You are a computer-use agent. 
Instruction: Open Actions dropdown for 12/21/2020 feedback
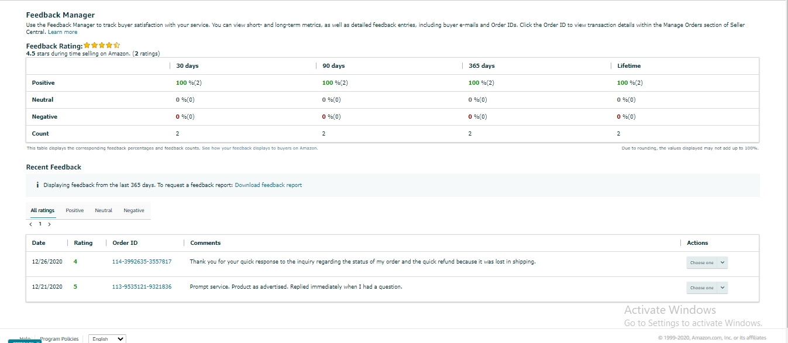tap(707, 287)
